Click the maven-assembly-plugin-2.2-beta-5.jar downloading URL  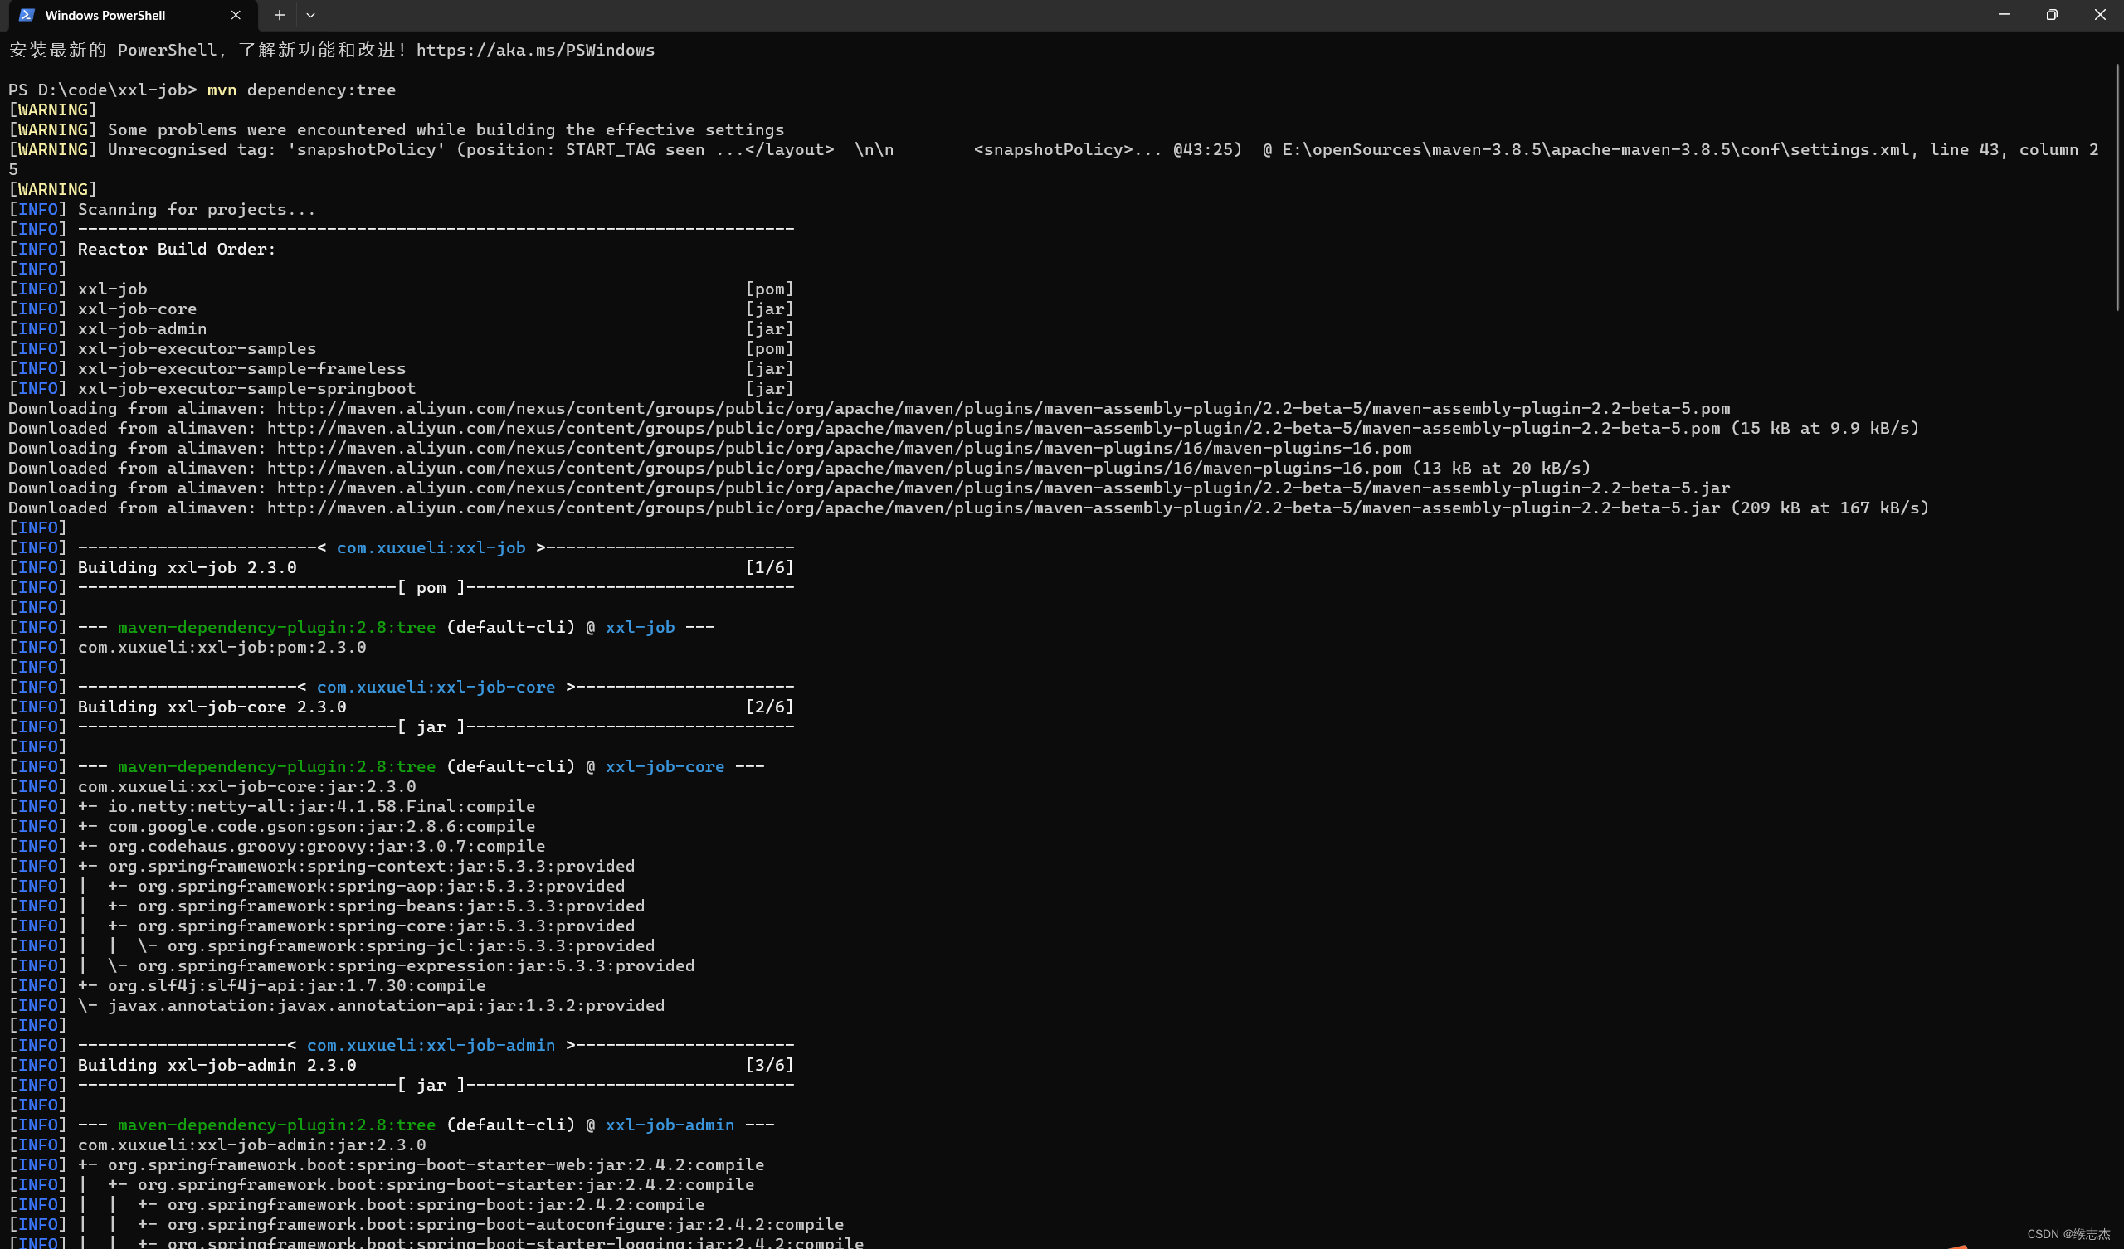point(1003,488)
